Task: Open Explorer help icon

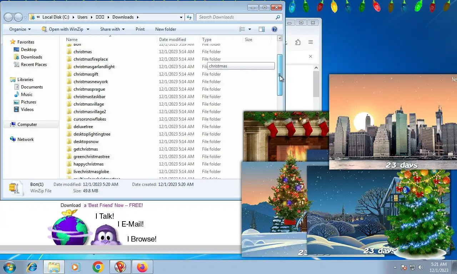Action: 275,29
